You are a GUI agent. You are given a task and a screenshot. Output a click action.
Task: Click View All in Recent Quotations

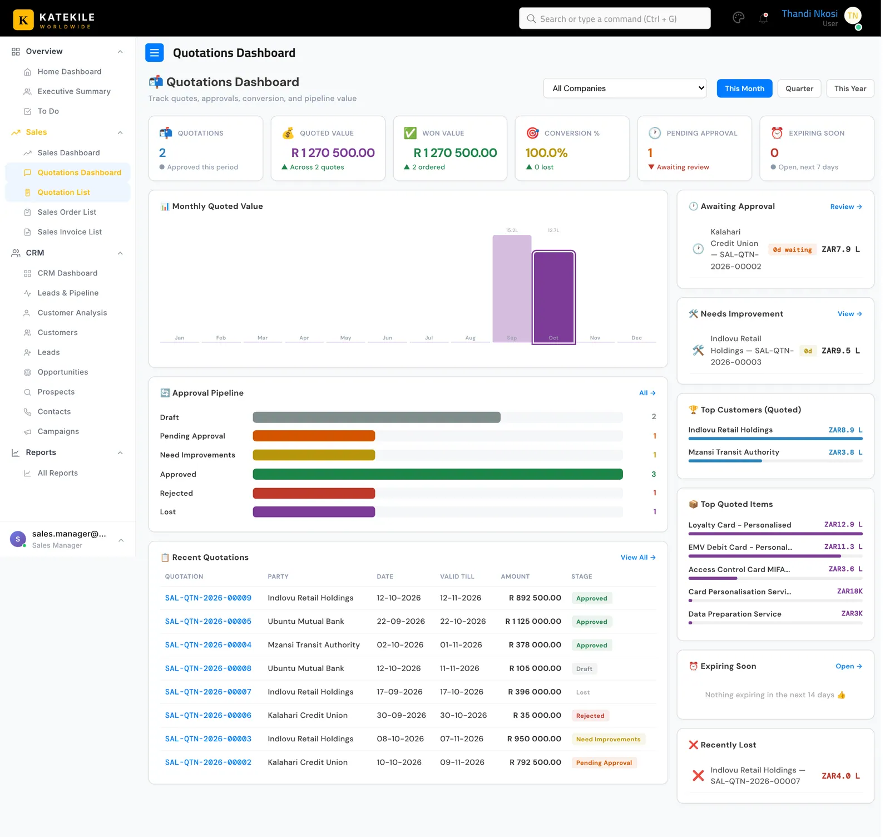pos(638,557)
